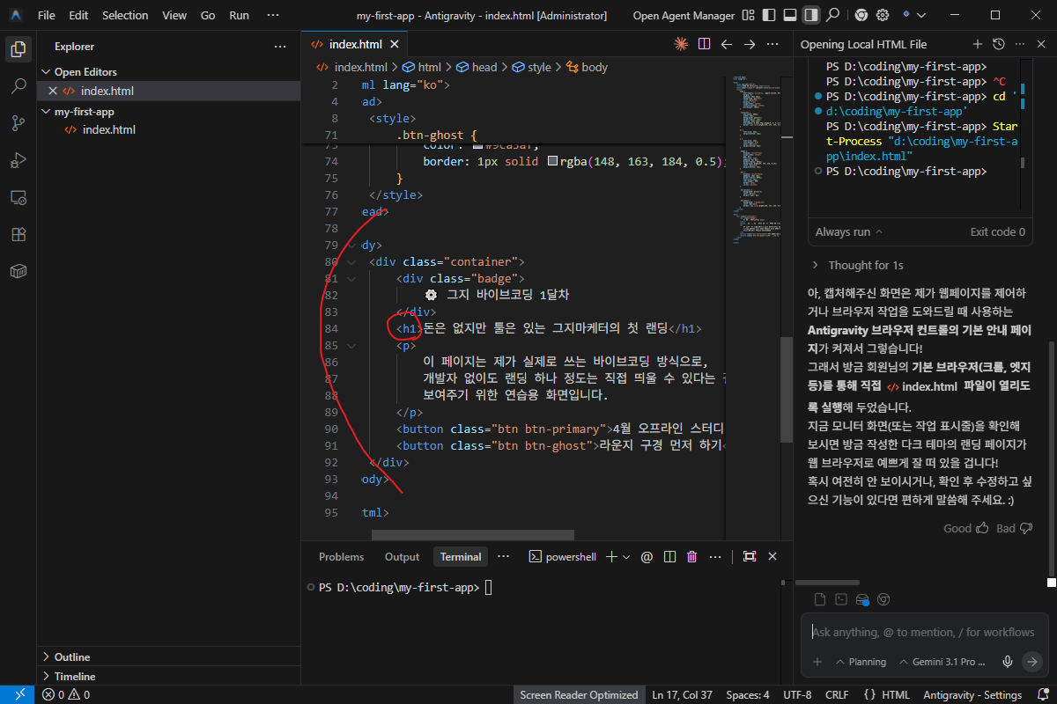Viewport: 1057px width, 704px height.
Task: Open the File menu
Action: [x=46, y=15]
